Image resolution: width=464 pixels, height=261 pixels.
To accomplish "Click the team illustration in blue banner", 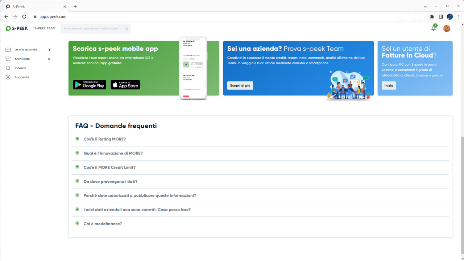I will pyautogui.click(x=348, y=85).
